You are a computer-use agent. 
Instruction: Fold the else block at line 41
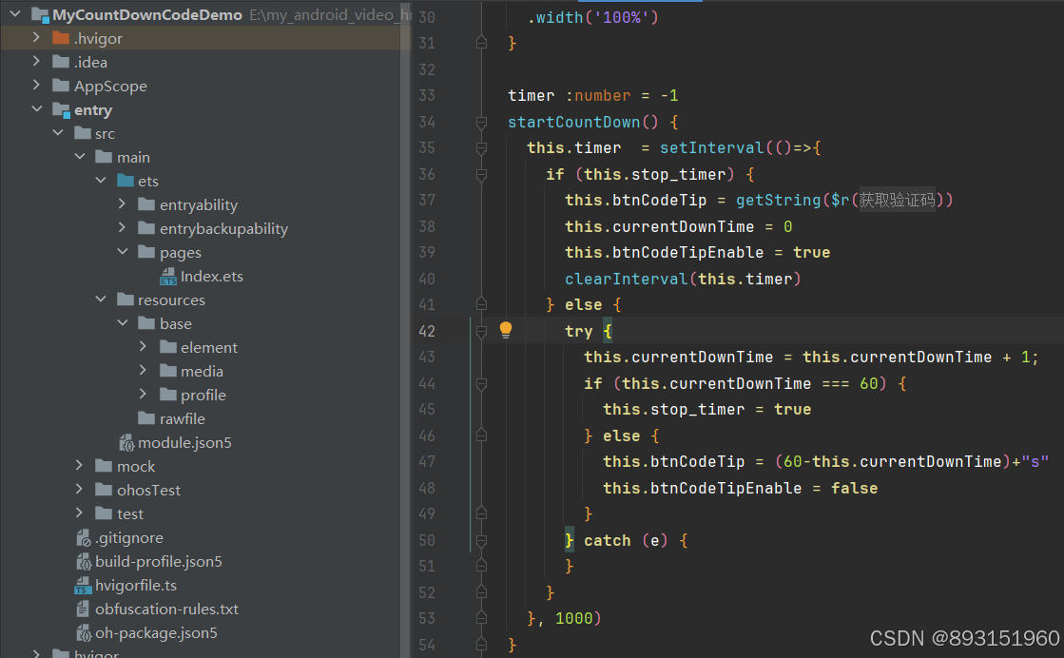481,304
